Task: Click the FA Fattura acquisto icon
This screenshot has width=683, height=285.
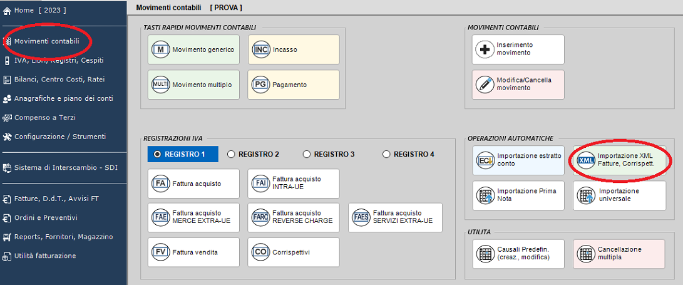Action: pos(161,184)
